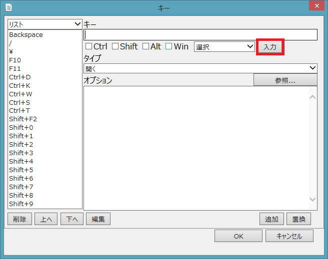
Task: Click the 参照... browse button
Action: 285,80
